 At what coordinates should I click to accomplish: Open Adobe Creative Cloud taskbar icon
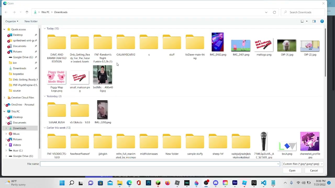click(225, 183)
